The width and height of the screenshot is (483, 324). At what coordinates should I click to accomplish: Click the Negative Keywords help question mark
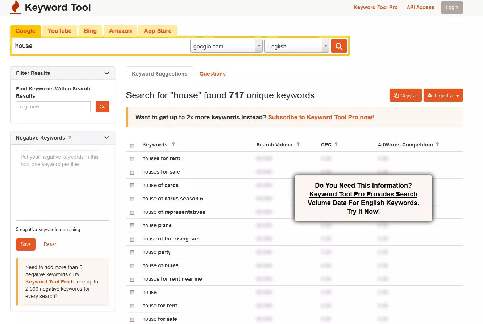point(70,138)
